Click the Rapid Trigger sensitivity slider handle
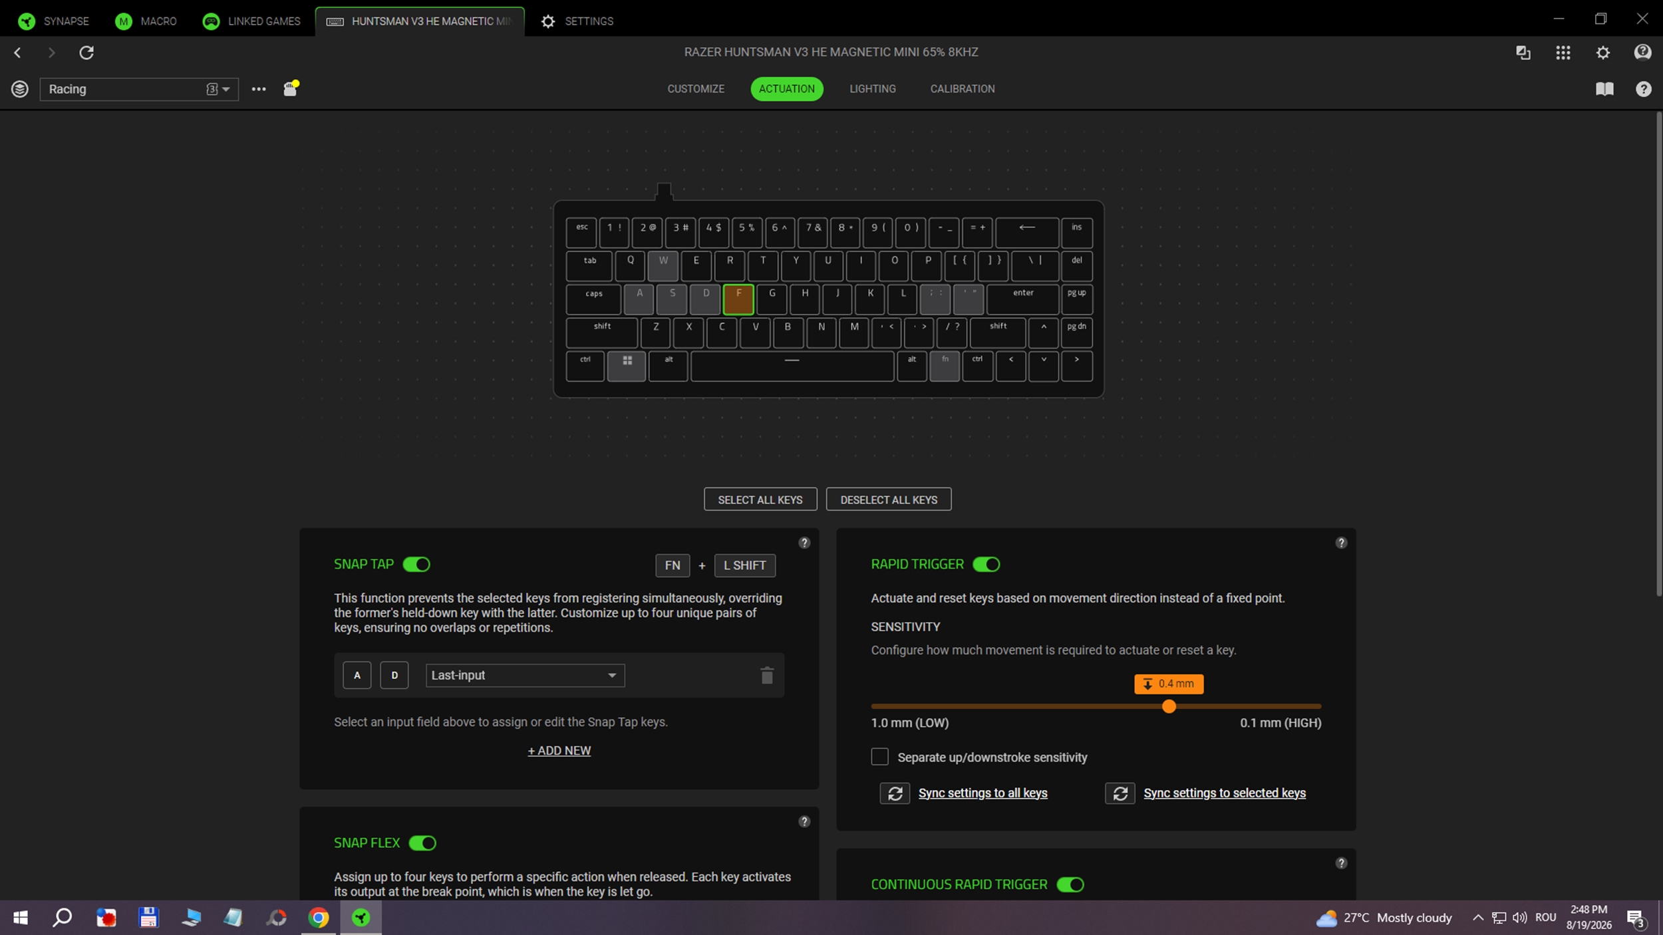This screenshot has height=935, width=1663. (1168, 706)
